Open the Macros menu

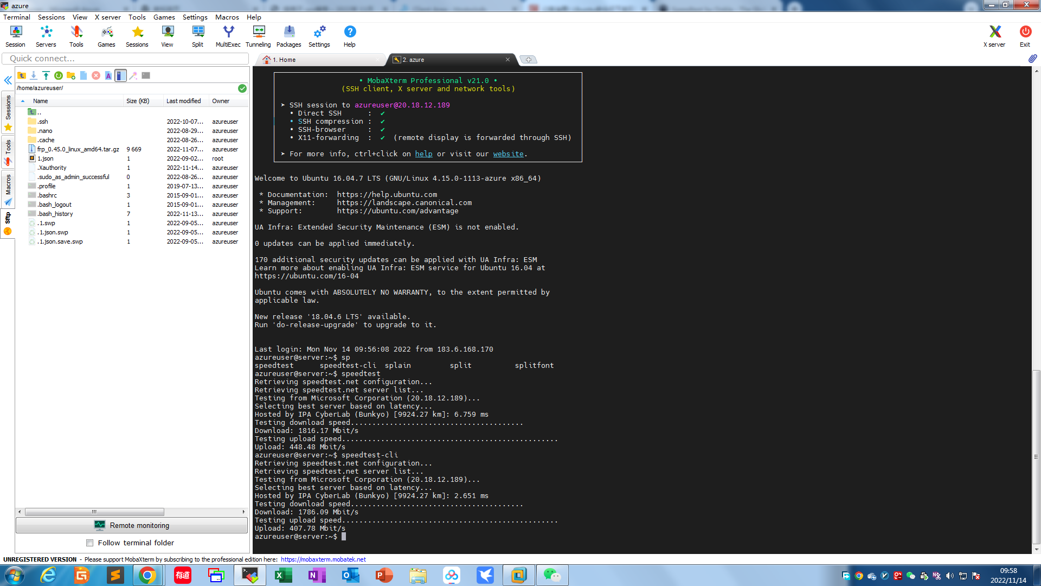click(227, 17)
